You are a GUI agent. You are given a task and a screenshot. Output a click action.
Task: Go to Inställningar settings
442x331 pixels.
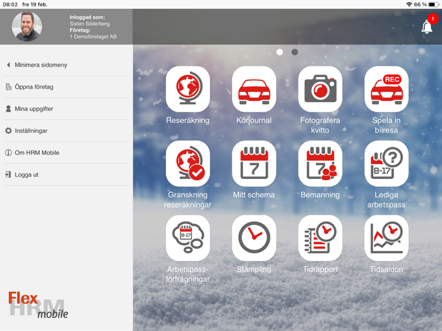[x=66, y=131]
